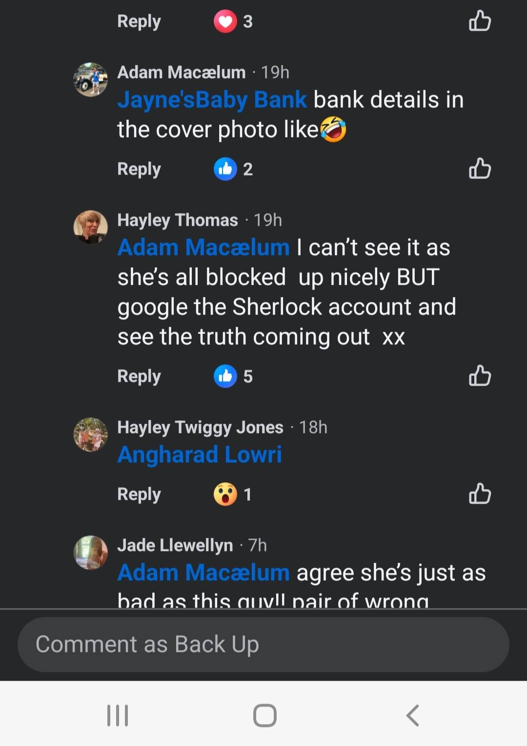Reply to Hayley Twiggy Jones's comment
The image size is (527, 746).
(139, 494)
